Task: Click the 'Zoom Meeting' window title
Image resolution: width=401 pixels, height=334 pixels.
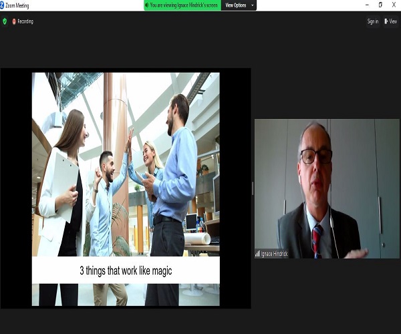Action: (17, 5)
